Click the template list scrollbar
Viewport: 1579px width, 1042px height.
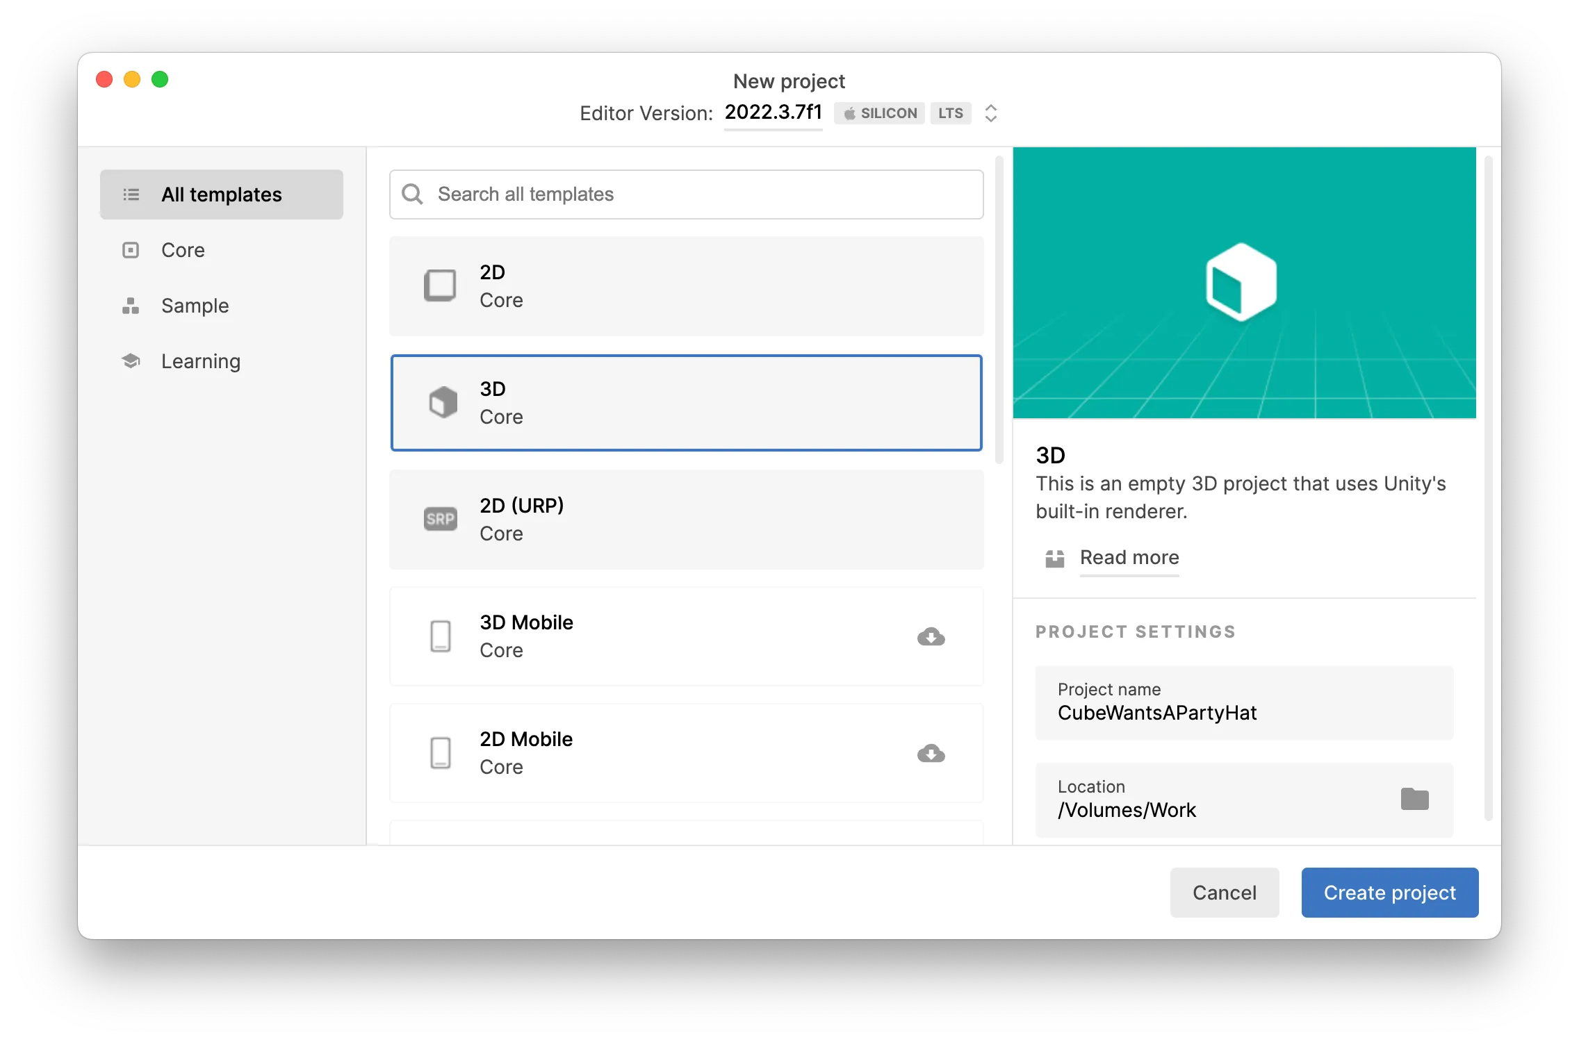point(999,310)
